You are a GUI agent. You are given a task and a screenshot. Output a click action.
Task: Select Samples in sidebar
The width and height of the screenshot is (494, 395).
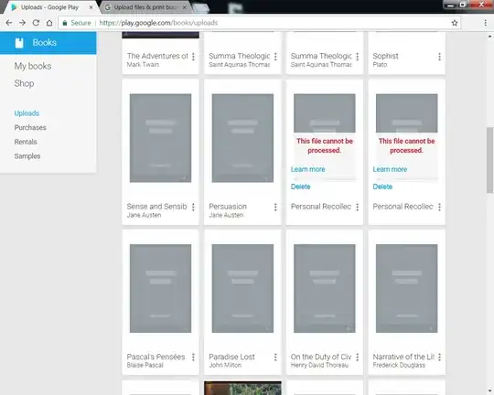(27, 156)
